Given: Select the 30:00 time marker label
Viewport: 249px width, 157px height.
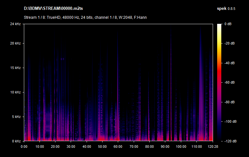Looking at the screenshot, I should coord(71,147).
